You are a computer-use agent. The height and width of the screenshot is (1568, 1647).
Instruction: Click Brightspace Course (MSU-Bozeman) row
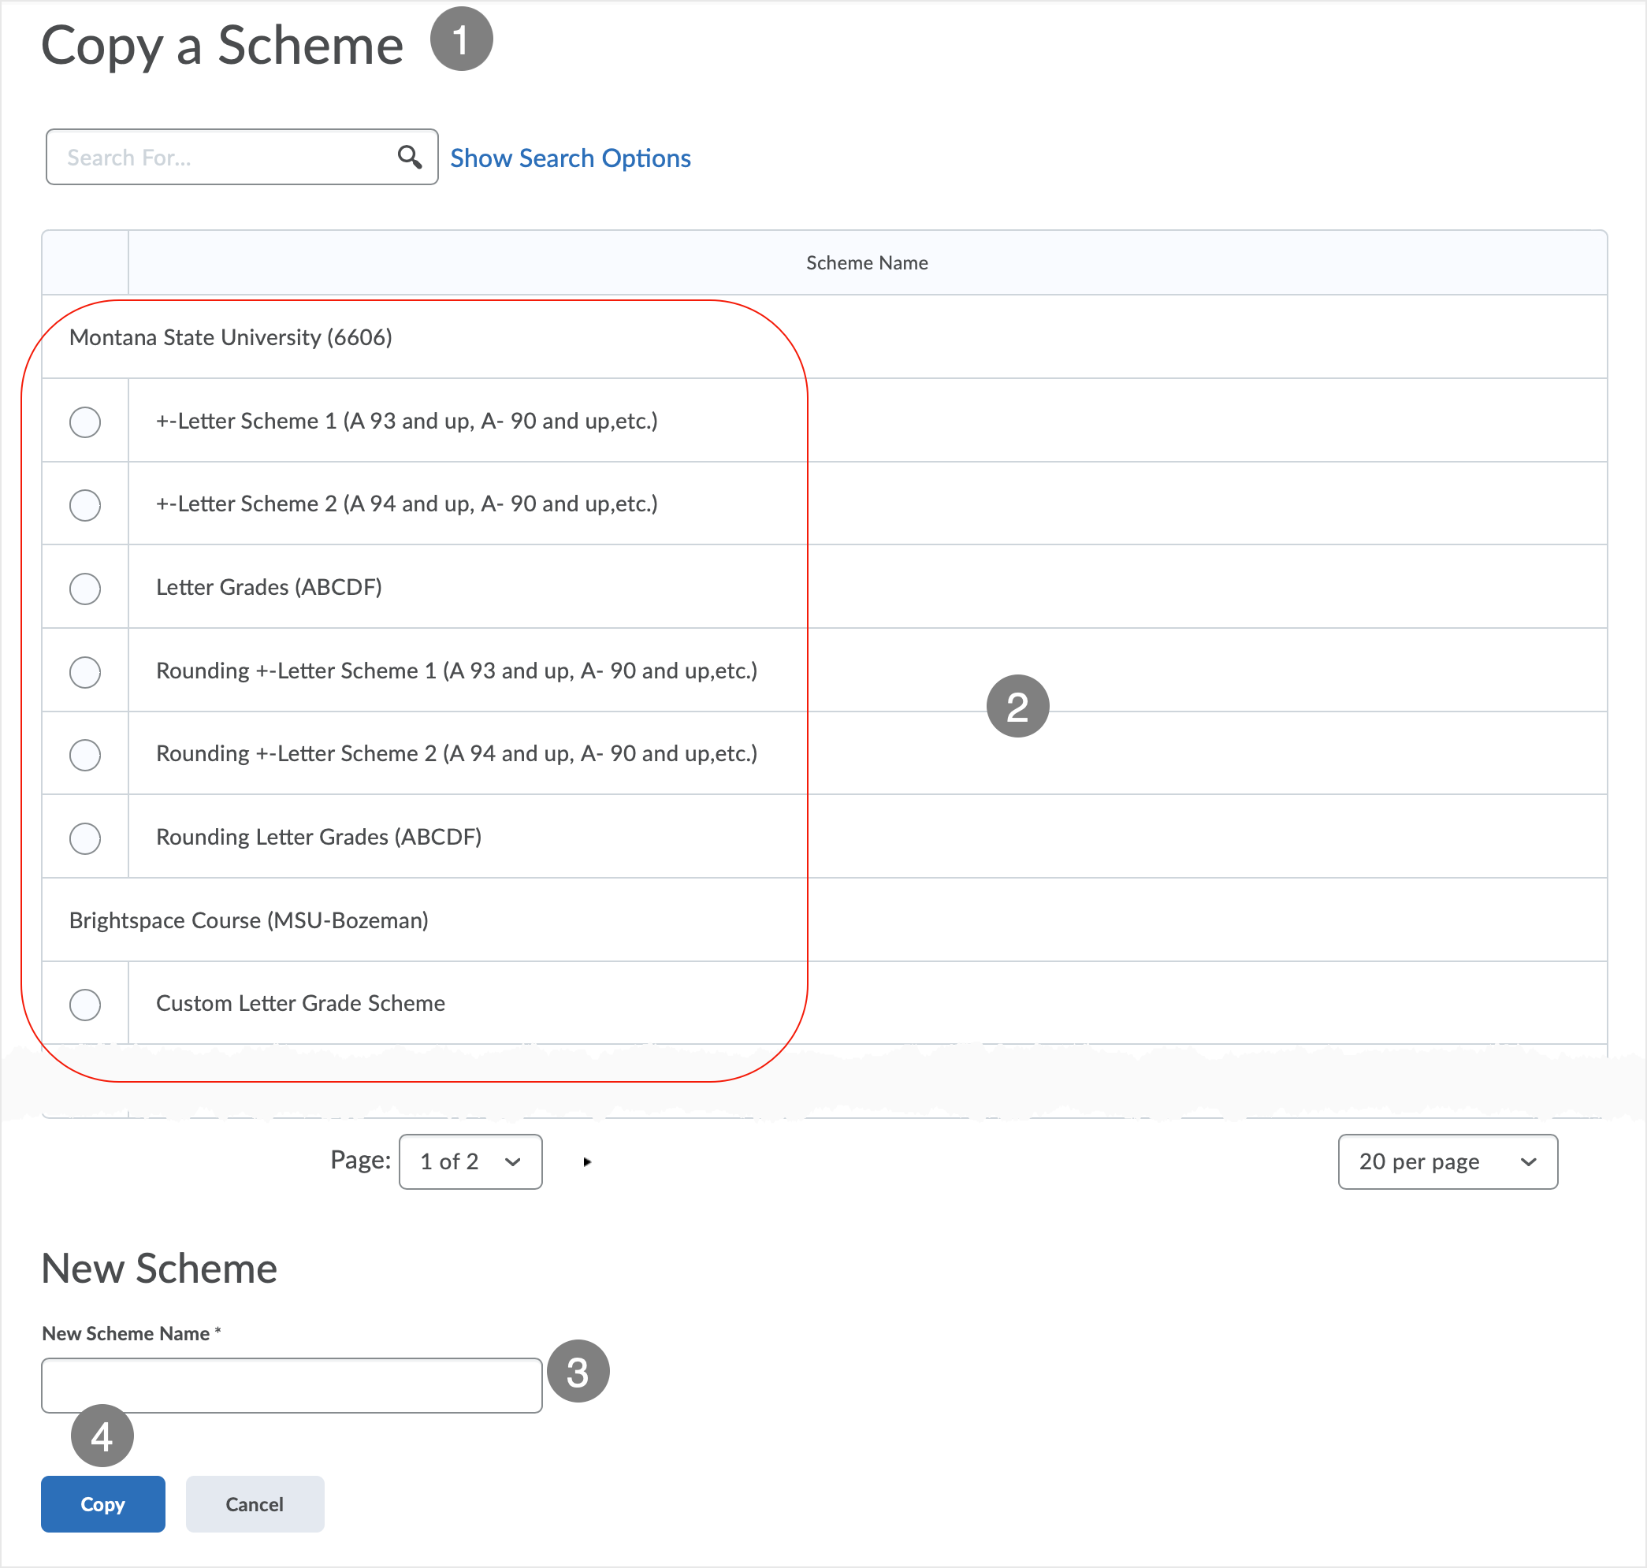click(824, 920)
